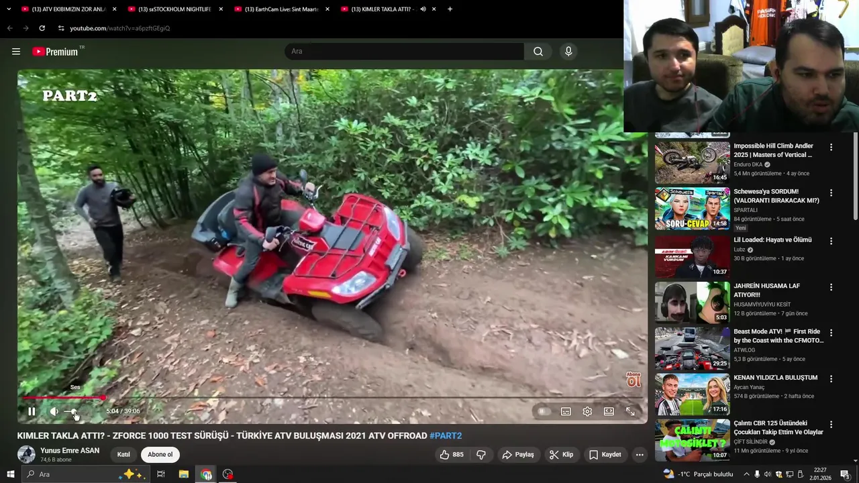859x483 pixels.
Task: Reload the page
Action: click(x=42, y=28)
